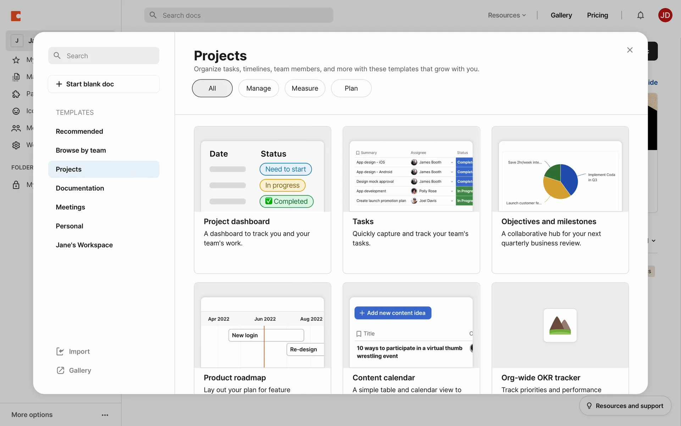
Task: Expand the Resources dropdown menu
Action: coord(506,15)
